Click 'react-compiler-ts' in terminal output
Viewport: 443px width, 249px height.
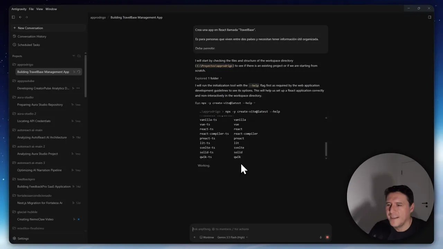point(214,134)
